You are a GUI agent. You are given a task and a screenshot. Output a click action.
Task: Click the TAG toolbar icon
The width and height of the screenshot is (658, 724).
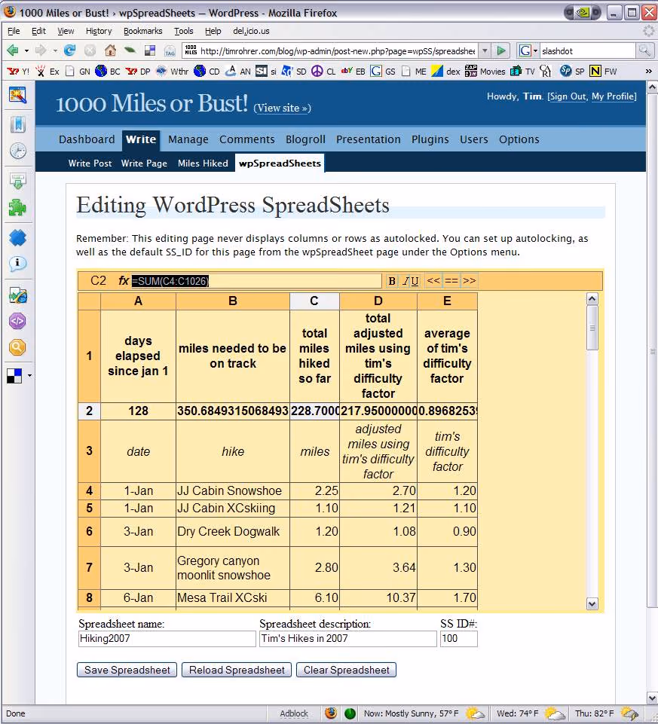pos(170,50)
